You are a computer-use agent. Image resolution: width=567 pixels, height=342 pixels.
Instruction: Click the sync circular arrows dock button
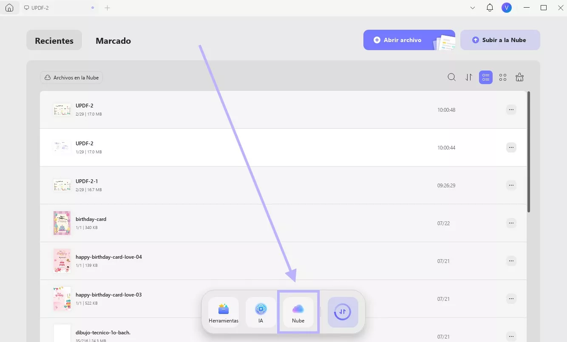coord(343,312)
